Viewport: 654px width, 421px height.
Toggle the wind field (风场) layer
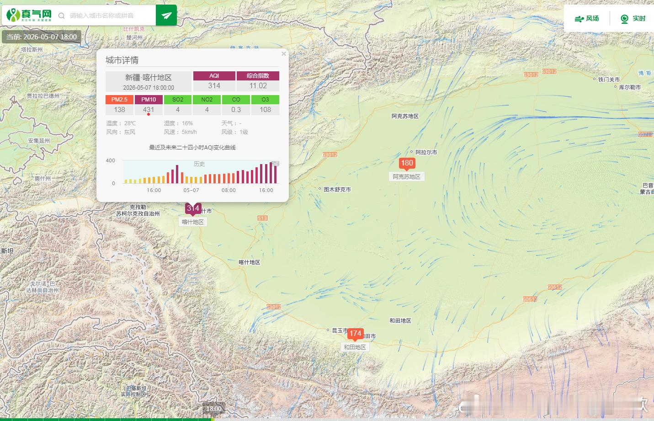click(x=587, y=18)
